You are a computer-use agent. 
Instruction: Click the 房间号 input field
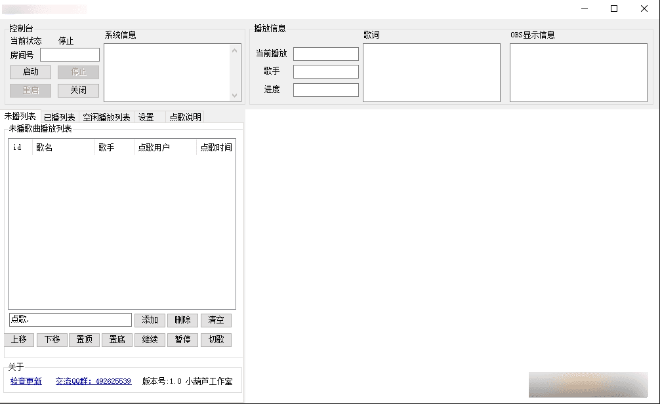click(x=70, y=55)
